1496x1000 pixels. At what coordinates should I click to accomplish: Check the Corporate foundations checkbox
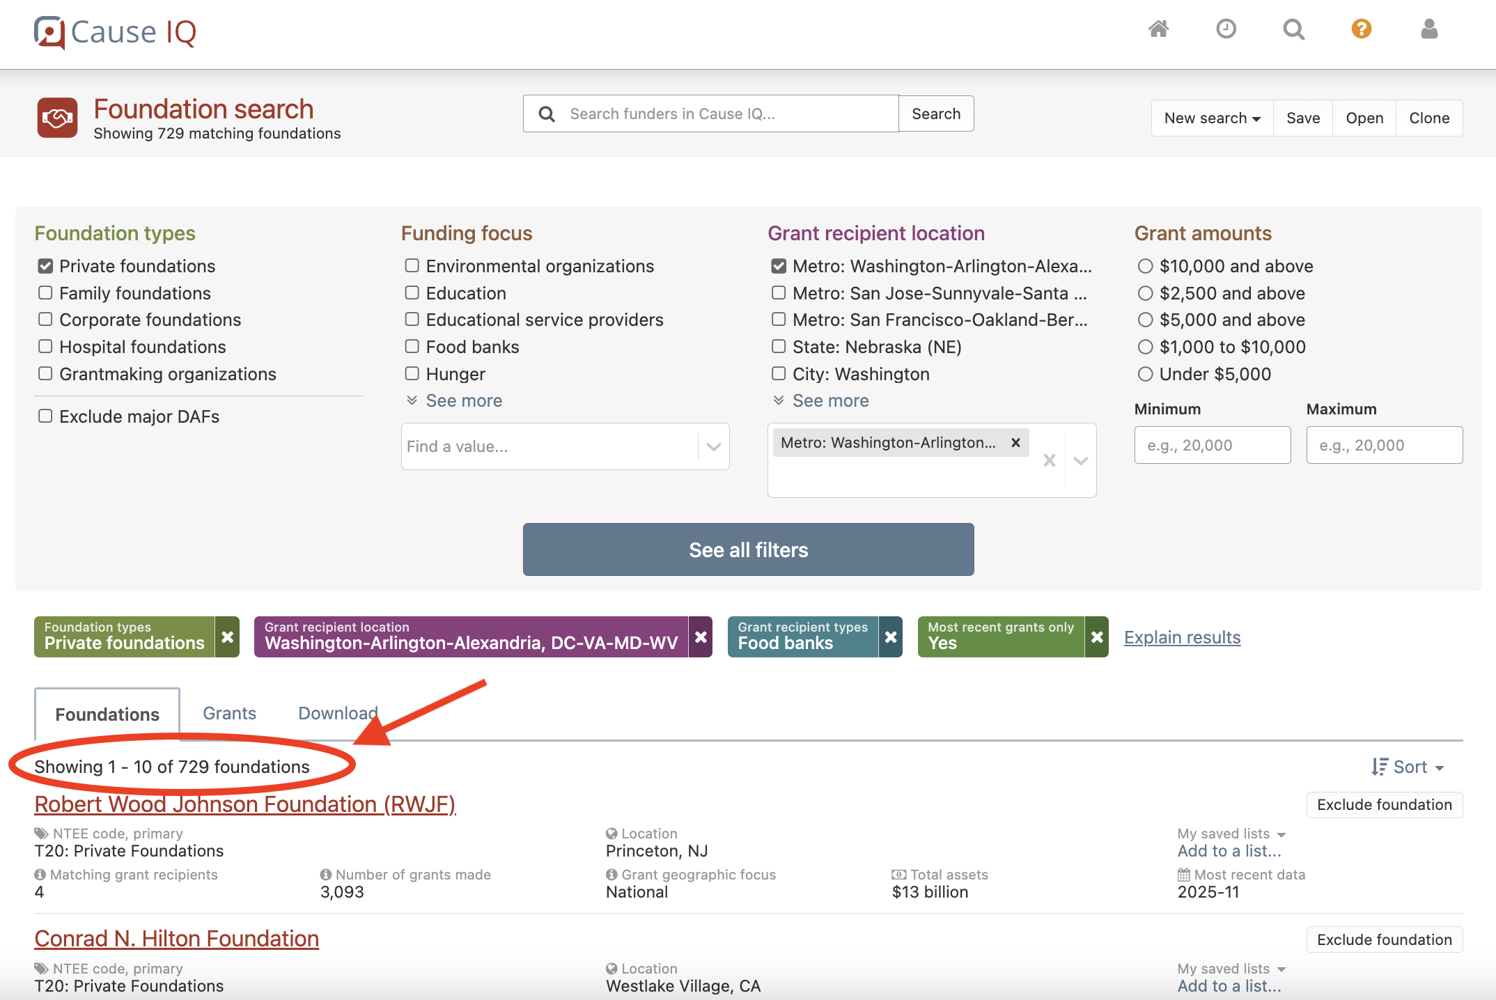pos(45,320)
